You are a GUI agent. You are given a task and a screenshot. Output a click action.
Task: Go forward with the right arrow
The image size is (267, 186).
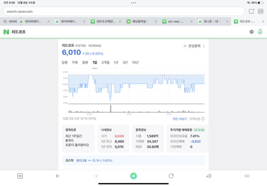click(96, 176)
